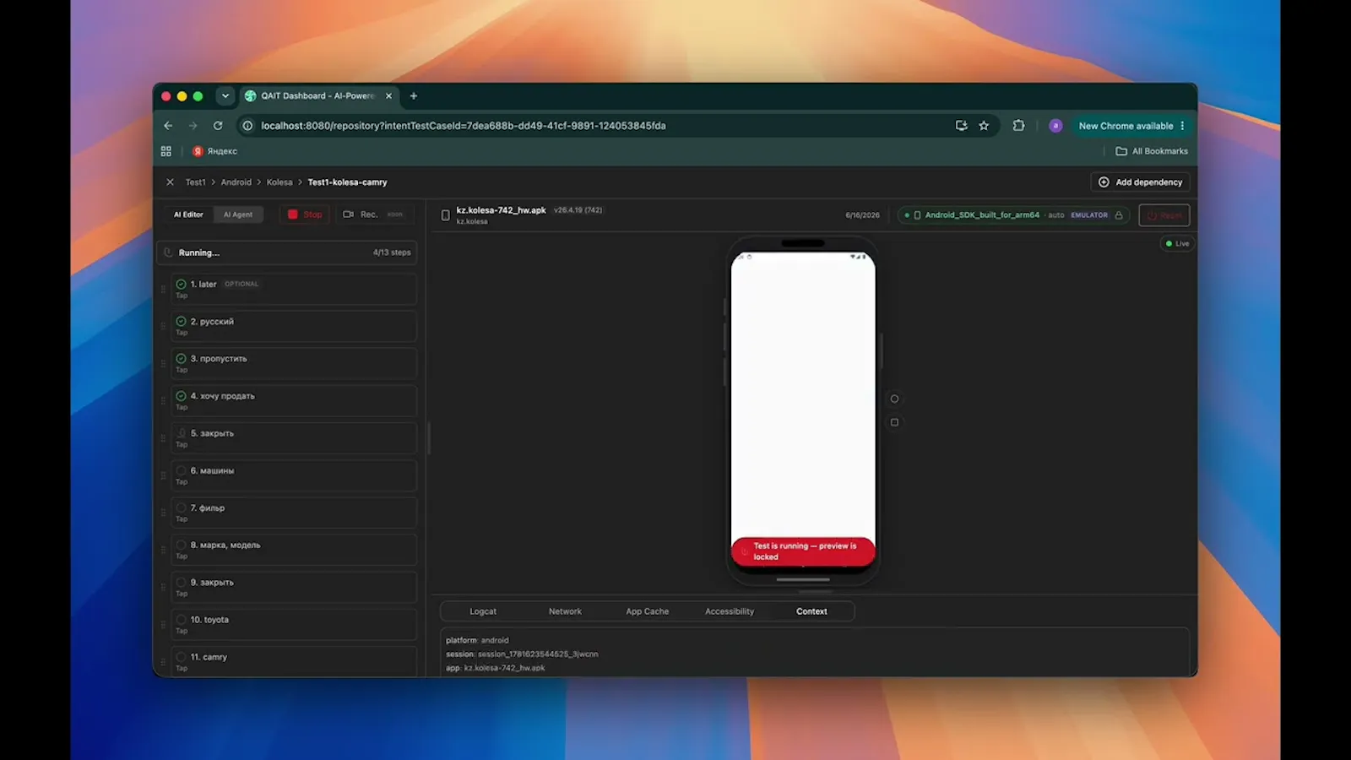Select step 3. пропустить
The height and width of the screenshot is (760, 1351).
click(293, 363)
